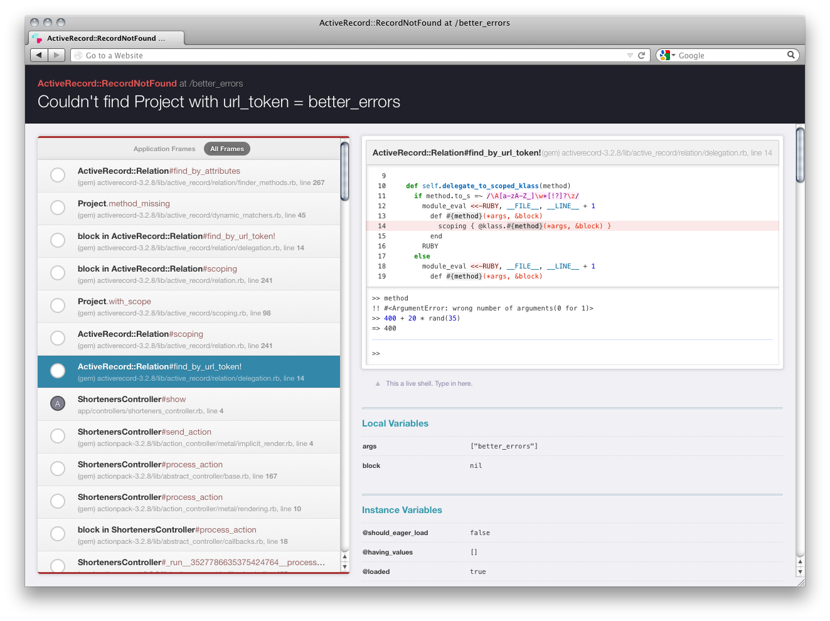Select circle for block in find_by_url_token! line 14
This screenshot has height=621, width=830.
(58, 240)
